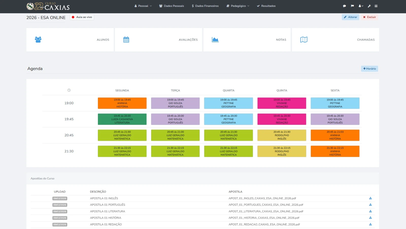Image resolution: width=406 pixels, height=229 pixels.
Task: Download the Apostila 01 Inglês file
Action: click(370, 198)
